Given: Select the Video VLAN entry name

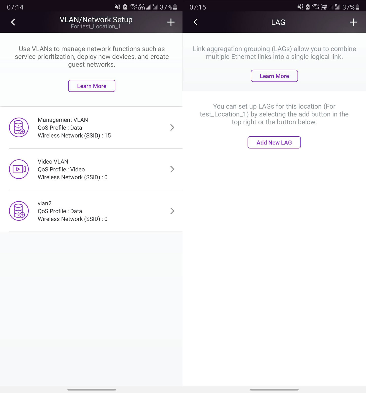Looking at the screenshot, I should [53, 162].
